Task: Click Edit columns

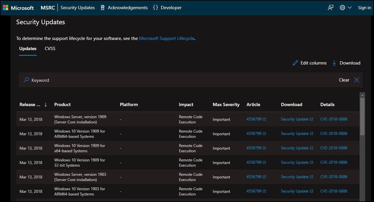Action: [310, 63]
